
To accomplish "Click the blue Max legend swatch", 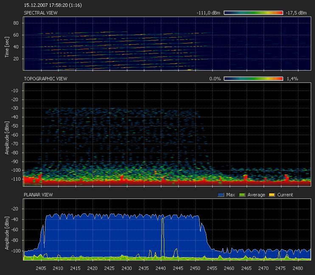I will (221, 195).
